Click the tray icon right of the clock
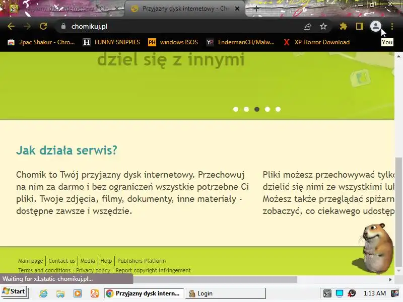403x302 pixels. [x=395, y=293]
